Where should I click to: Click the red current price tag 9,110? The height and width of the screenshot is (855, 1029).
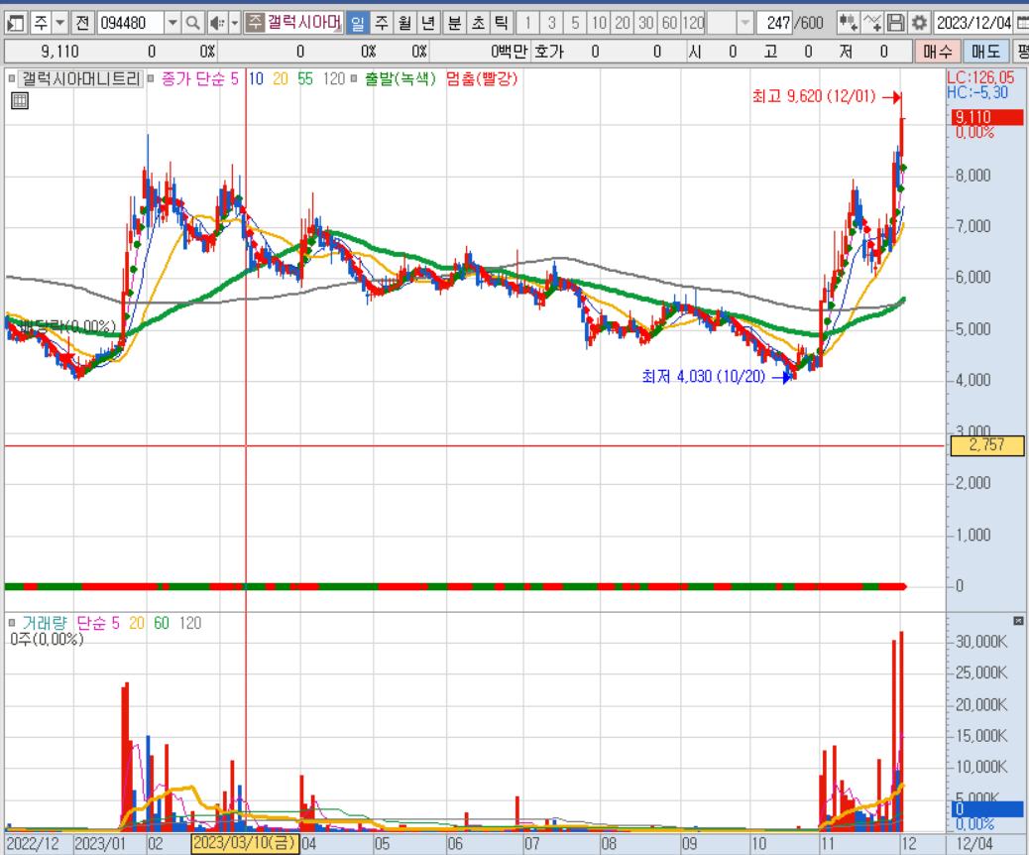[987, 118]
